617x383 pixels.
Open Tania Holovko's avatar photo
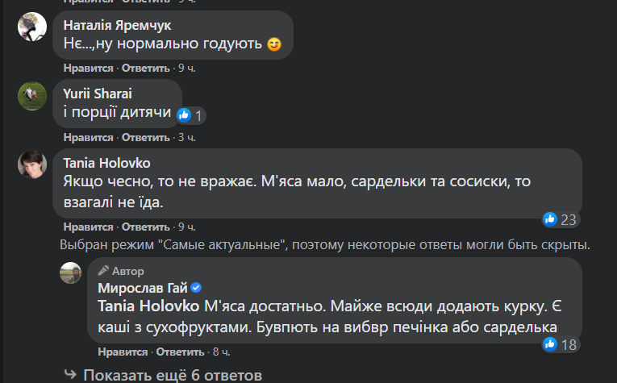[33, 166]
